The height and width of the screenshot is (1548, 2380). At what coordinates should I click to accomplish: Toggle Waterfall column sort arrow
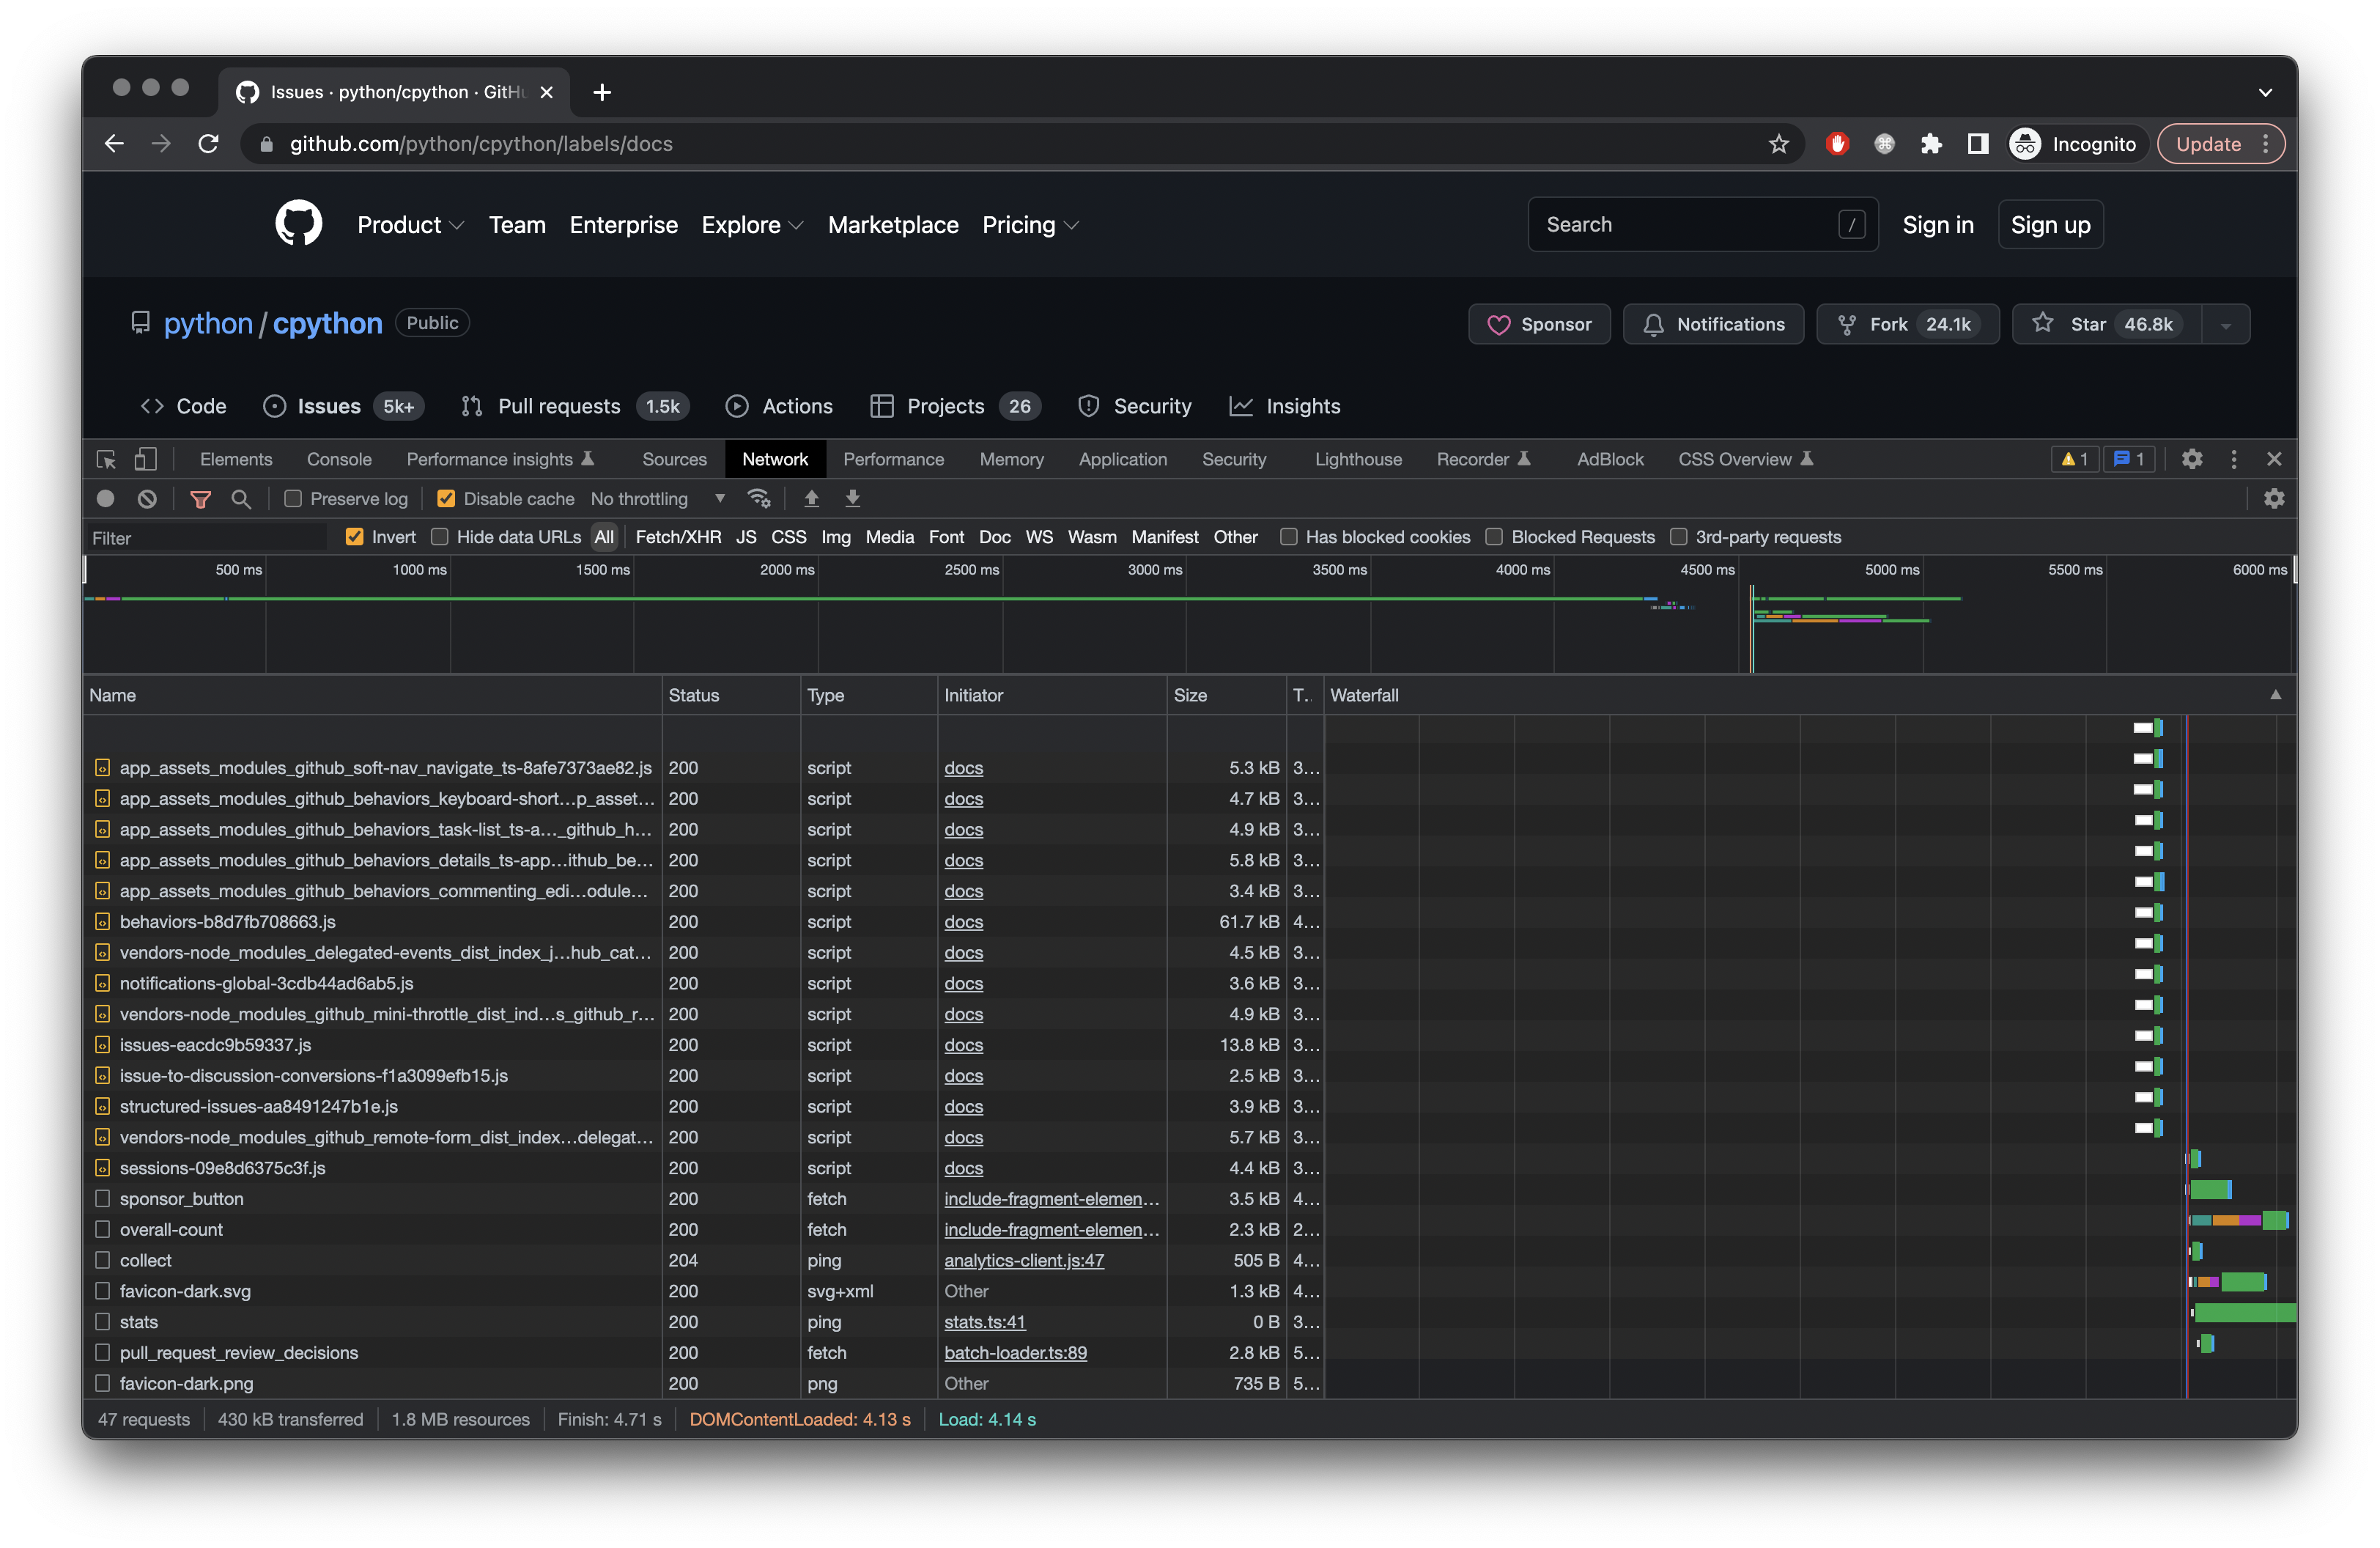pos(2276,694)
